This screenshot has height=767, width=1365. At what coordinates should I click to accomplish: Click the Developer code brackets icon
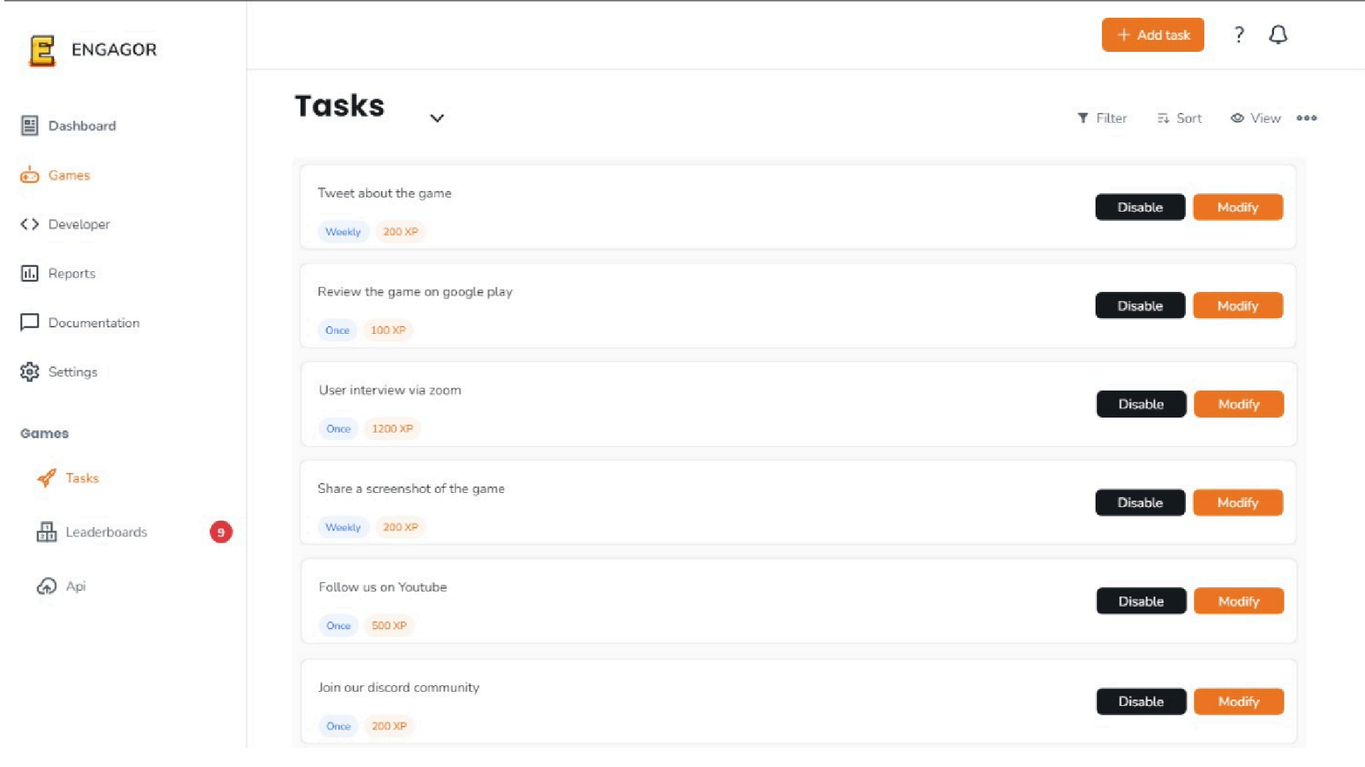(x=29, y=224)
